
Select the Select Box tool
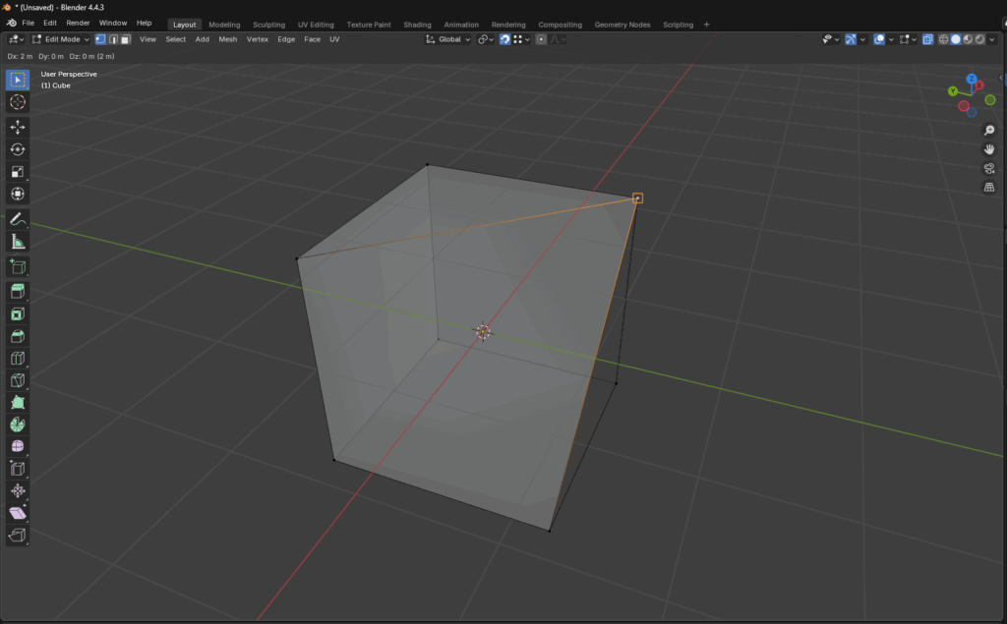(18, 80)
